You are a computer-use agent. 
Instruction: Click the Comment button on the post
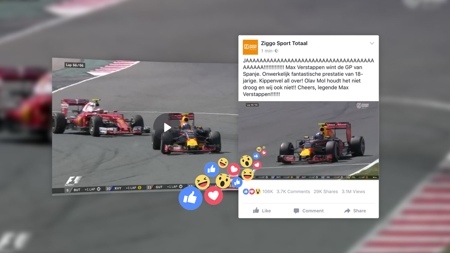tap(309, 211)
